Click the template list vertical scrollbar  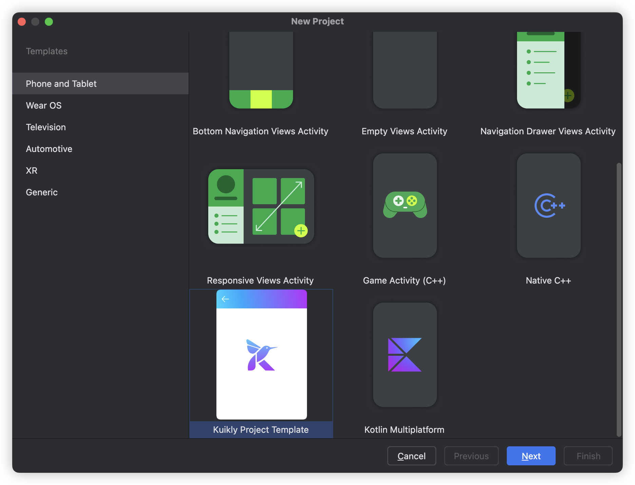click(619, 298)
